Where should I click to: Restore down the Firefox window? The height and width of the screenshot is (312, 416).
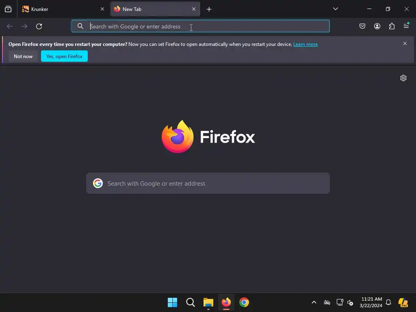(388, 9)
